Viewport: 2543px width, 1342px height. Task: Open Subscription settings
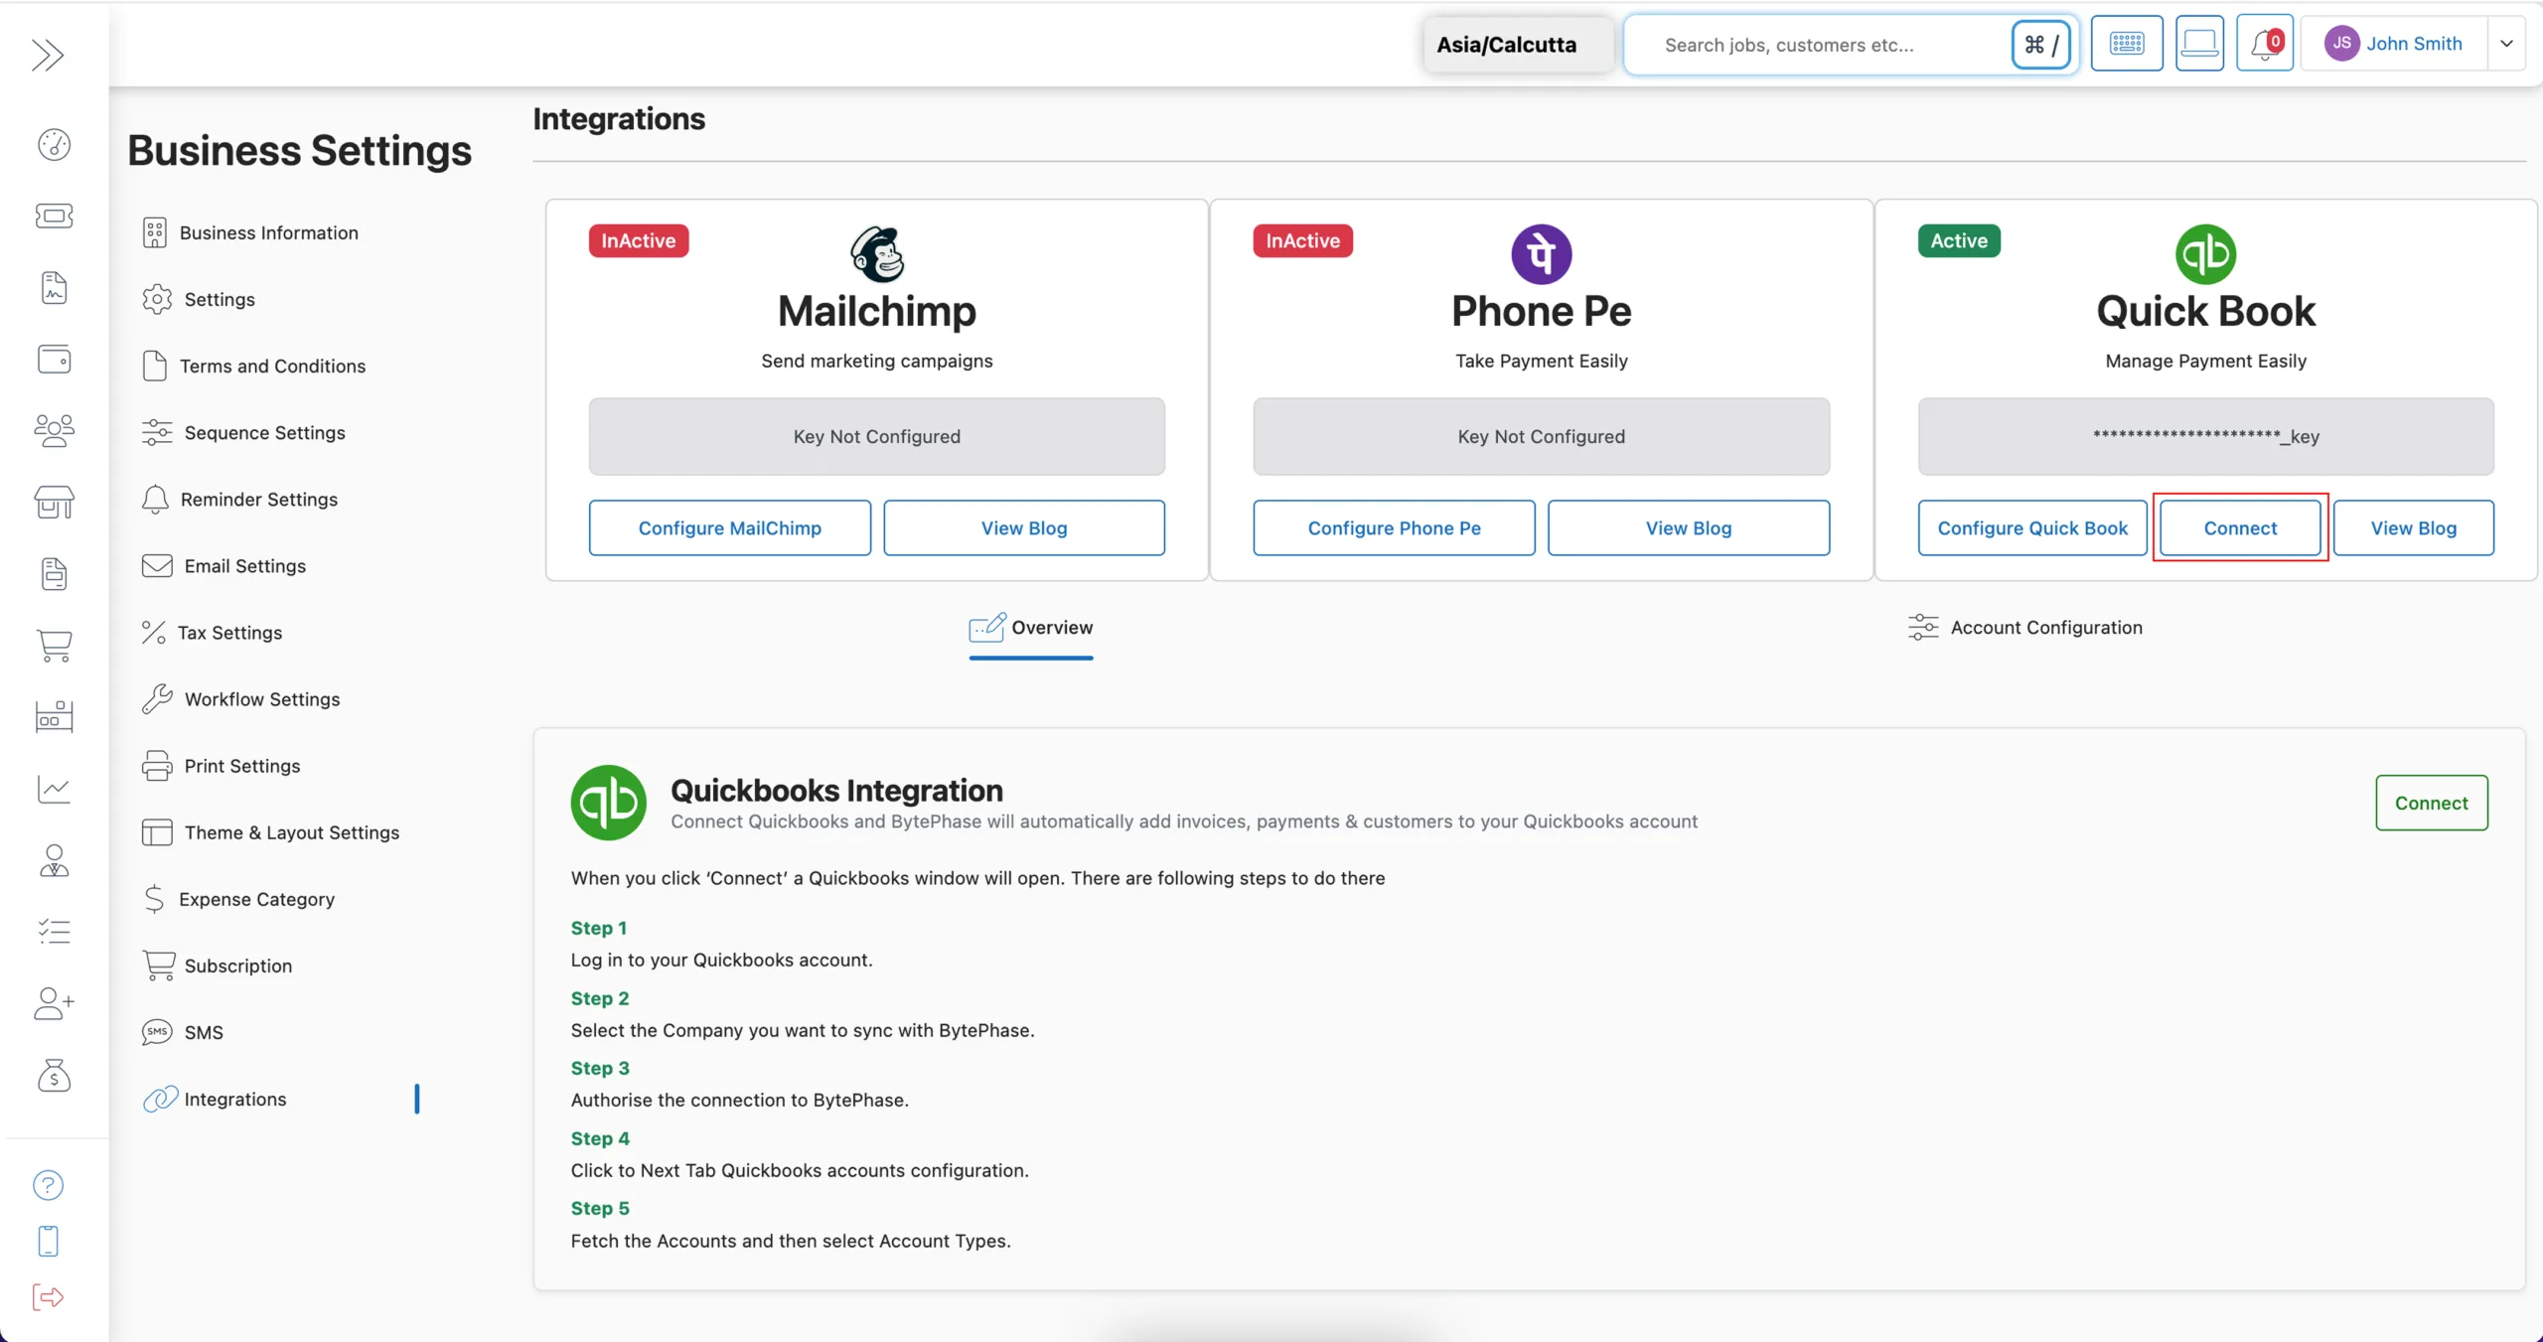(217, 965)
